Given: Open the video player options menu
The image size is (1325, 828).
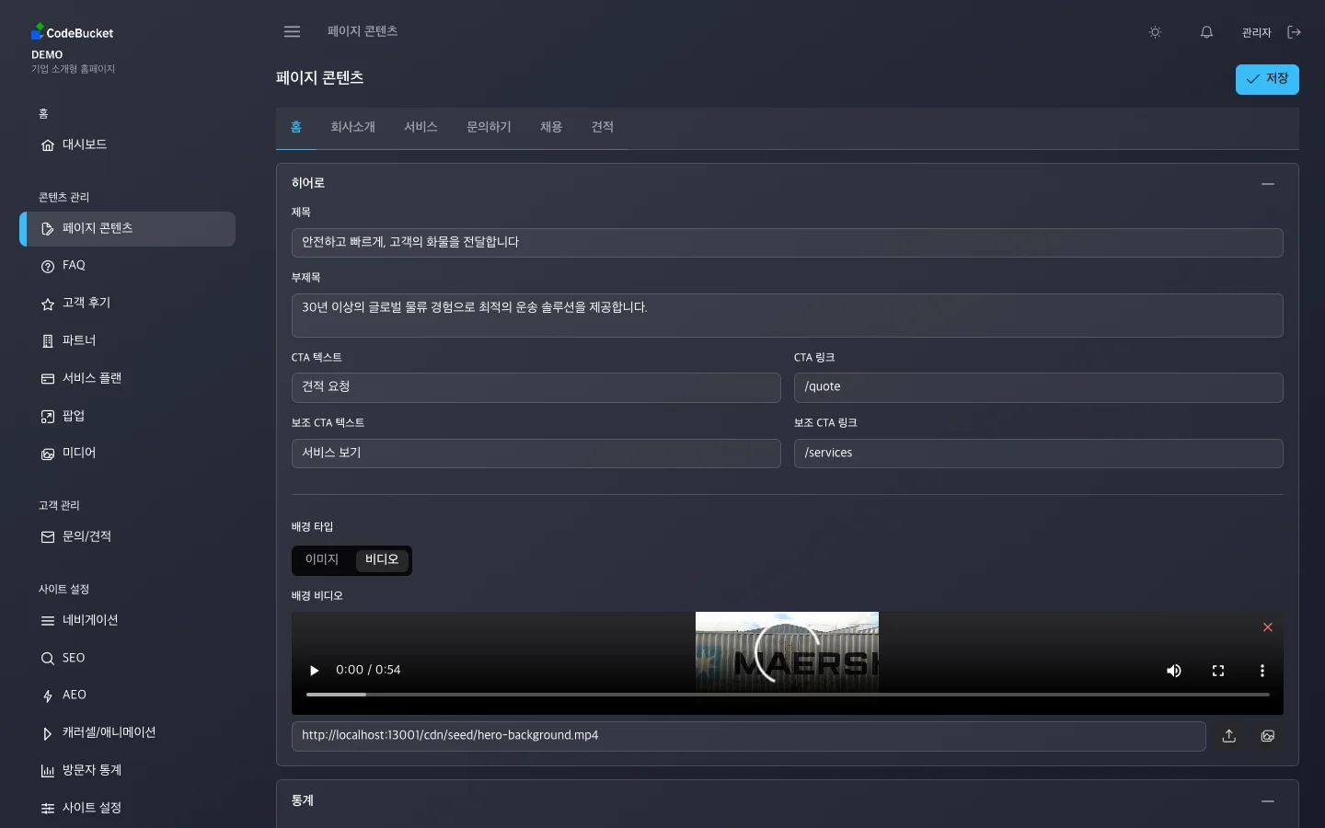Looking at the screenshot, I should (1262, 671).
